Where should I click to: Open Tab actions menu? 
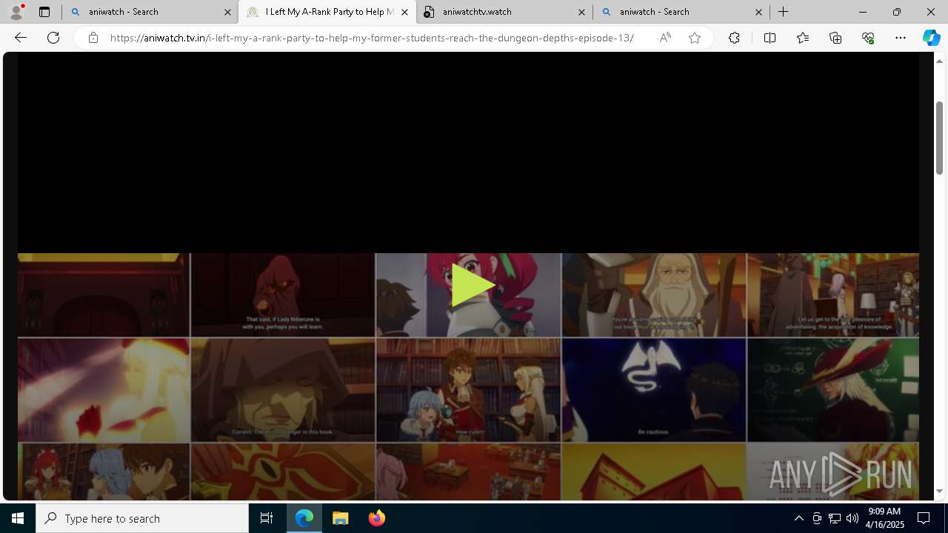(x=44, y=12)
